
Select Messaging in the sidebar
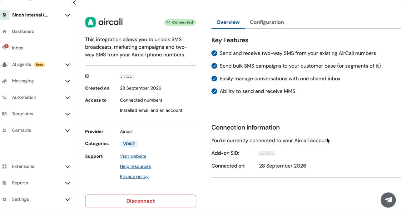click(23, 81)
